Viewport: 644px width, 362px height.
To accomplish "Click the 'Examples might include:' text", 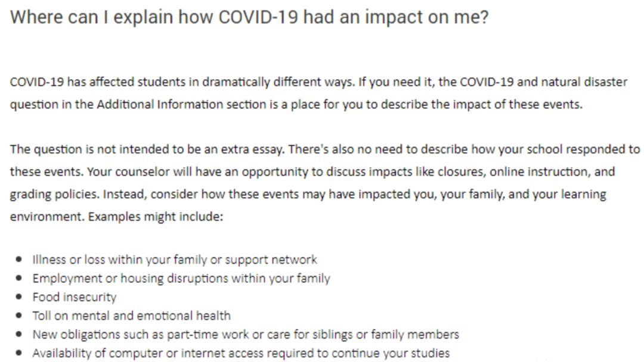I will click(x=156, y=217).
